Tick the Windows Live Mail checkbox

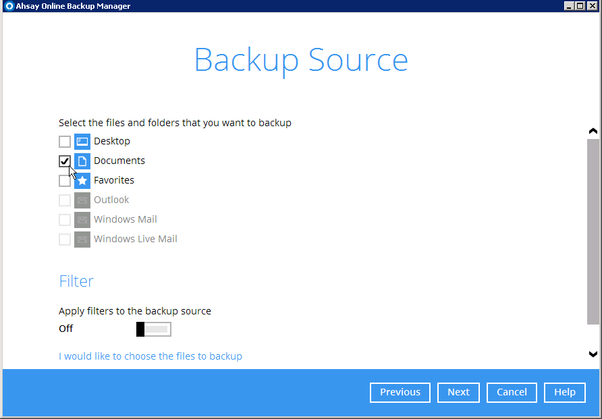pyautogui.click(x=65, y=240)
